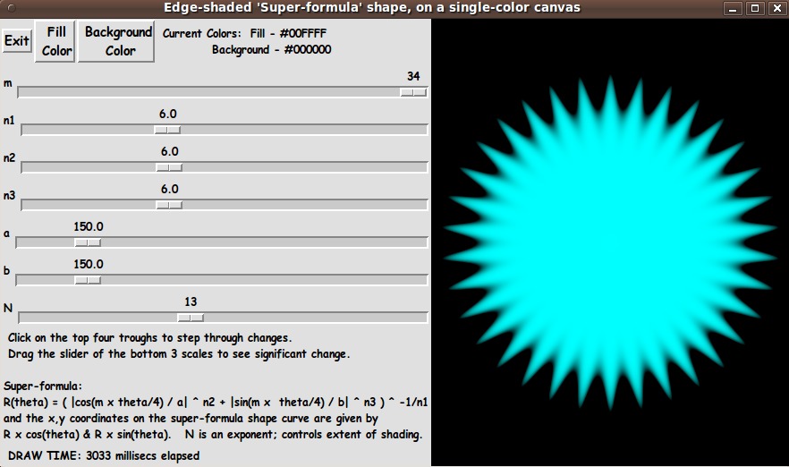Click the n3 trough left of its handle
789x467 pixels.
(x=89, y=205)
